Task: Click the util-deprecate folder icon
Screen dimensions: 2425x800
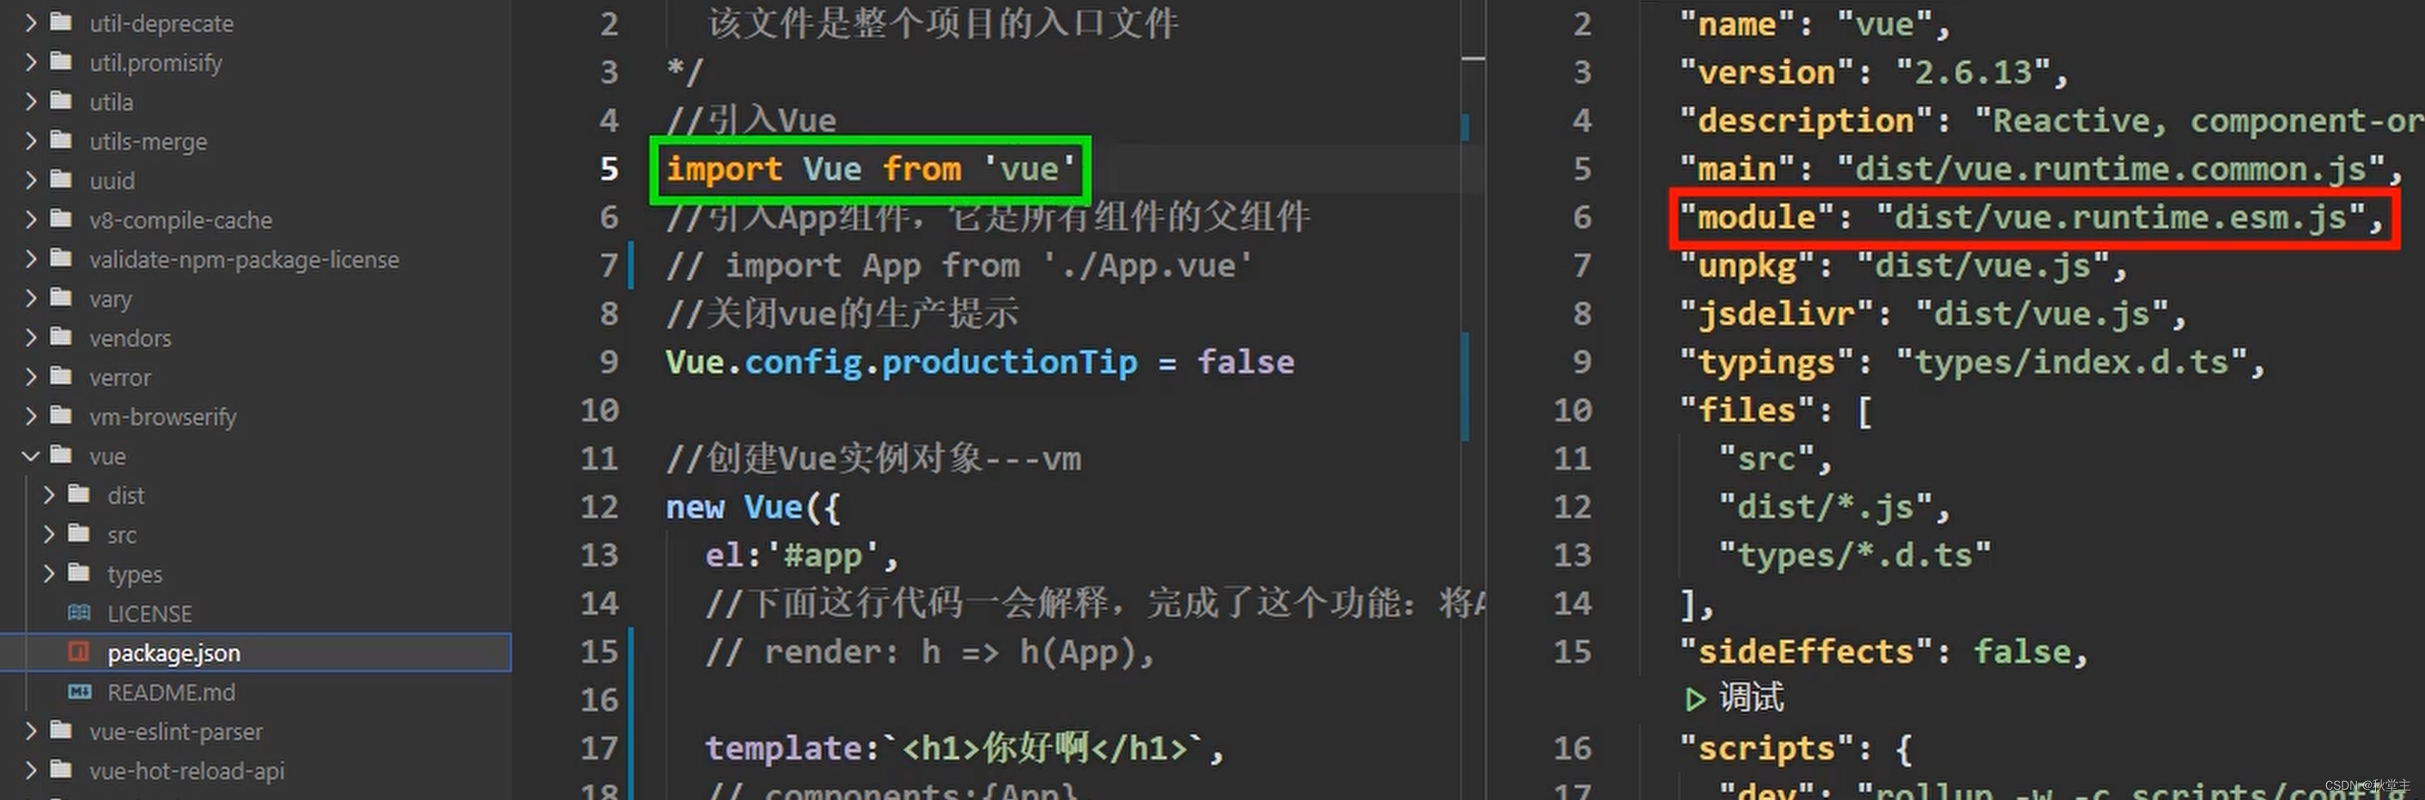Action: [x=62, y=21]
